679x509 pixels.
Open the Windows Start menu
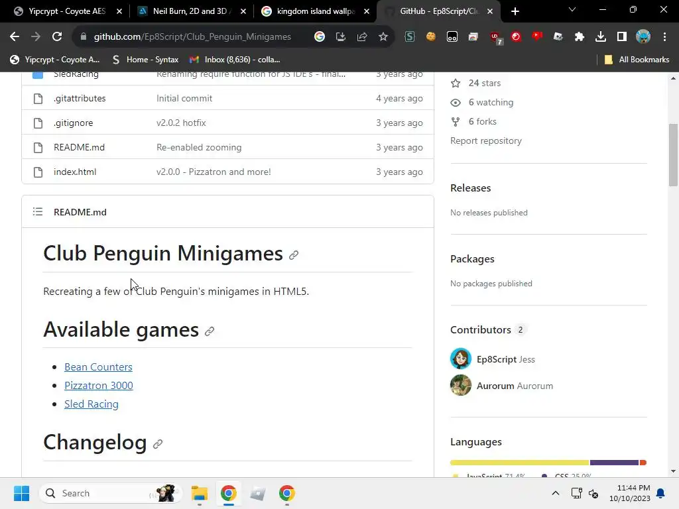tap(21, 493)
